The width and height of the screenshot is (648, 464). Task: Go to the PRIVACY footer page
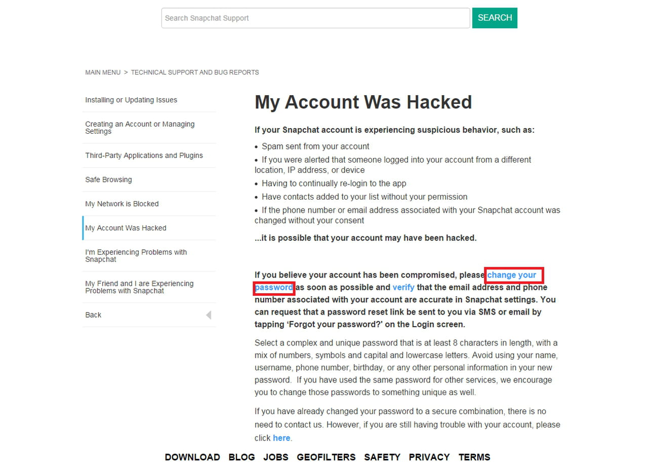click(429, 457)
